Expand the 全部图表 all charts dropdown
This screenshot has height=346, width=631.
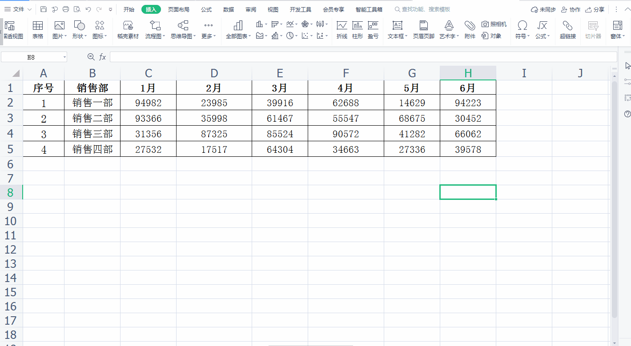[x=238, y=30]
